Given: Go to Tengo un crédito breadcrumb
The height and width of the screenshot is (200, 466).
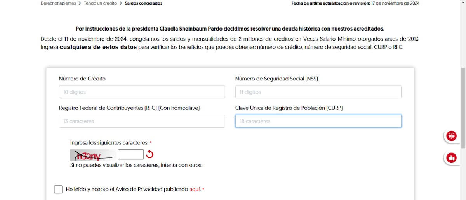Looking at the screenshot, I should pyautogui.click(x=100, y=3).
